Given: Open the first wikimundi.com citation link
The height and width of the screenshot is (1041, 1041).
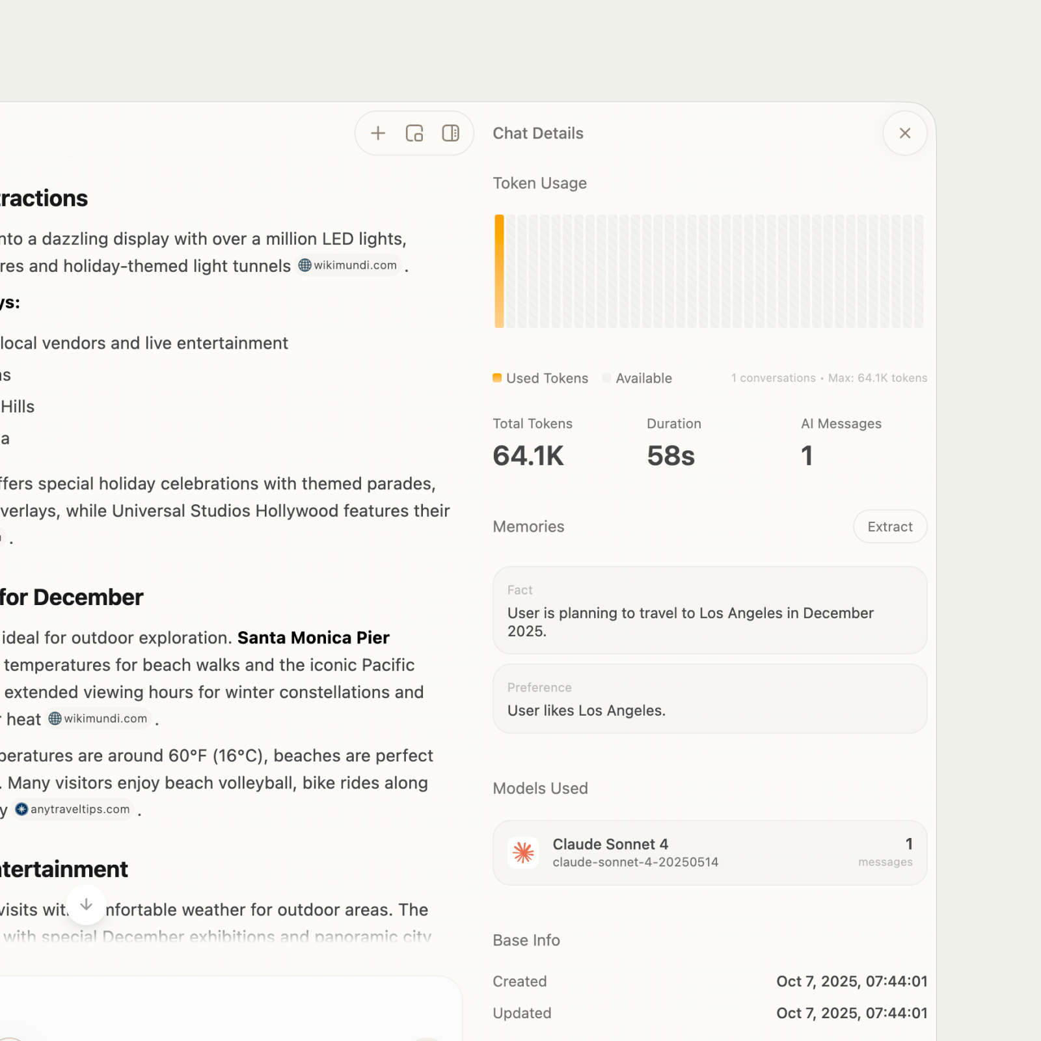Looking at the screenshot, I should (348, 265).
